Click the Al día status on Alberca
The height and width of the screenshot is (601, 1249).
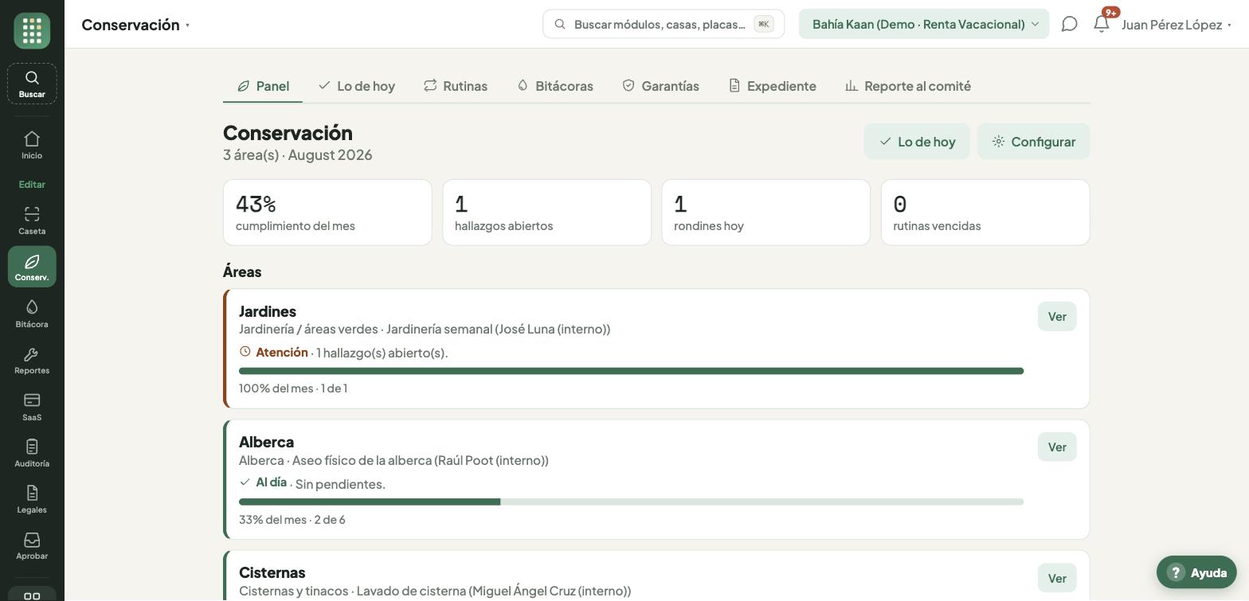pos(271,482)
